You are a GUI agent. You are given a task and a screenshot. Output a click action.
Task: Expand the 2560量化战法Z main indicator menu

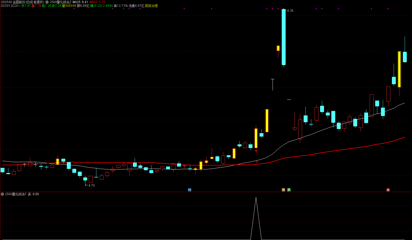pos(47,2)
